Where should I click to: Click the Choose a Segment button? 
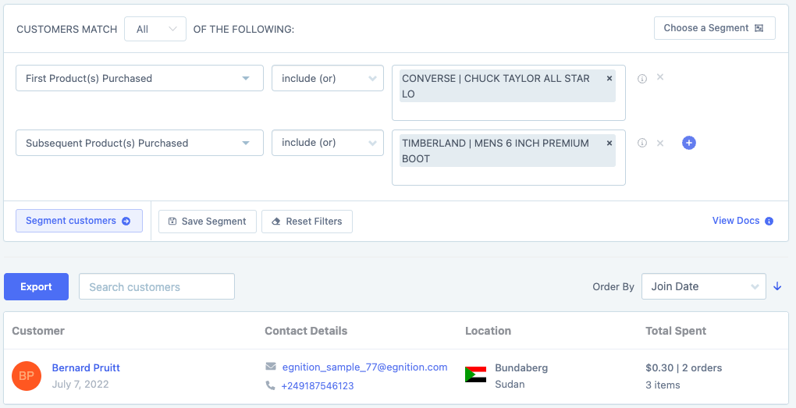pos(714,28)
